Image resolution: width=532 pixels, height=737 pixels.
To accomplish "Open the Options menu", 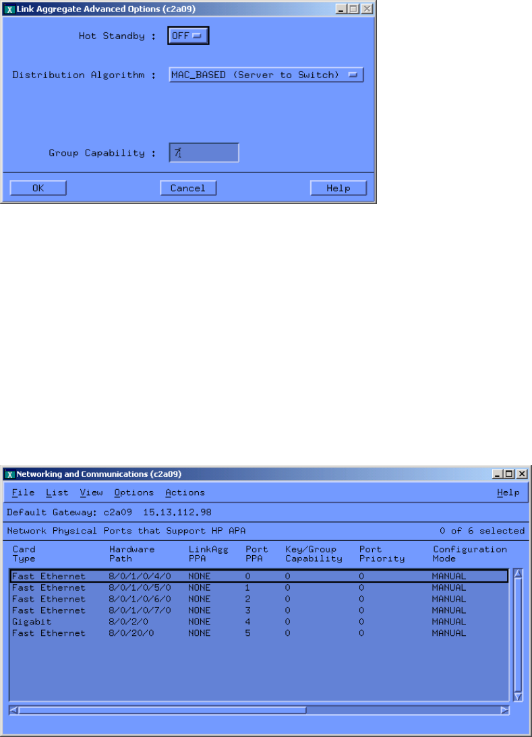I will (x=134, y=492).
